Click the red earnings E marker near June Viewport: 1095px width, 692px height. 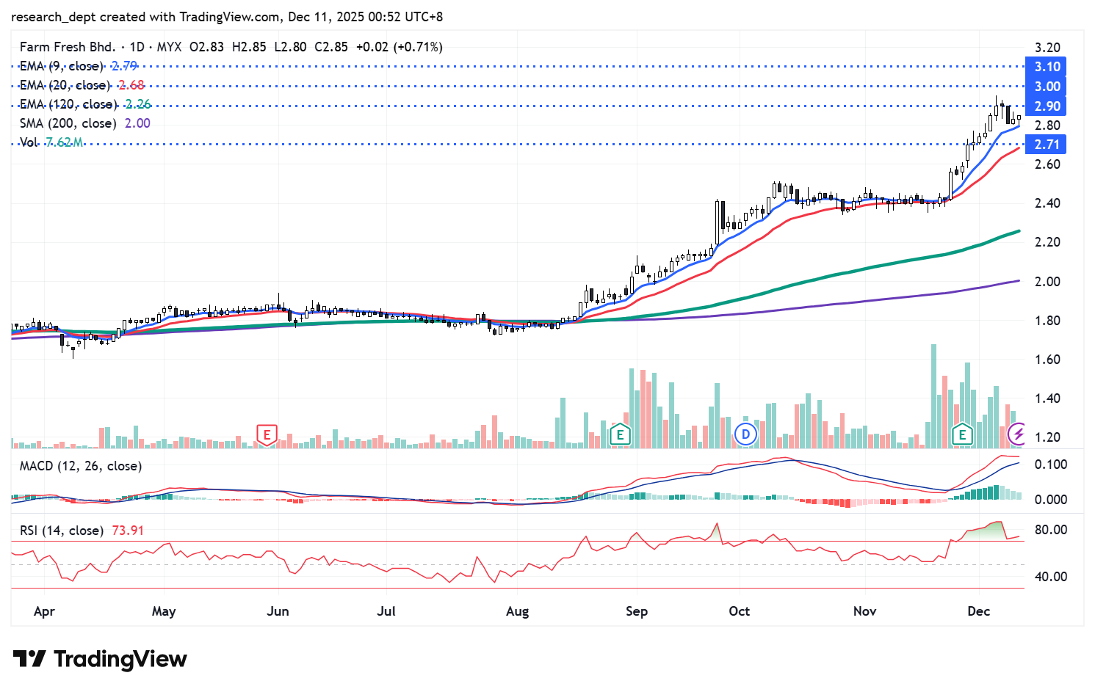tap(267, 434)
